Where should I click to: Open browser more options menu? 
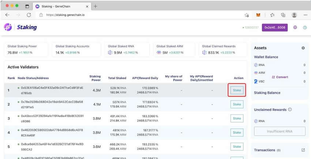point(305,15)
